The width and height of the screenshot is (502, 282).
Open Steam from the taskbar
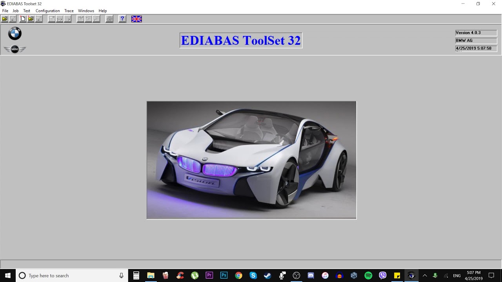[x=267, y=276]
